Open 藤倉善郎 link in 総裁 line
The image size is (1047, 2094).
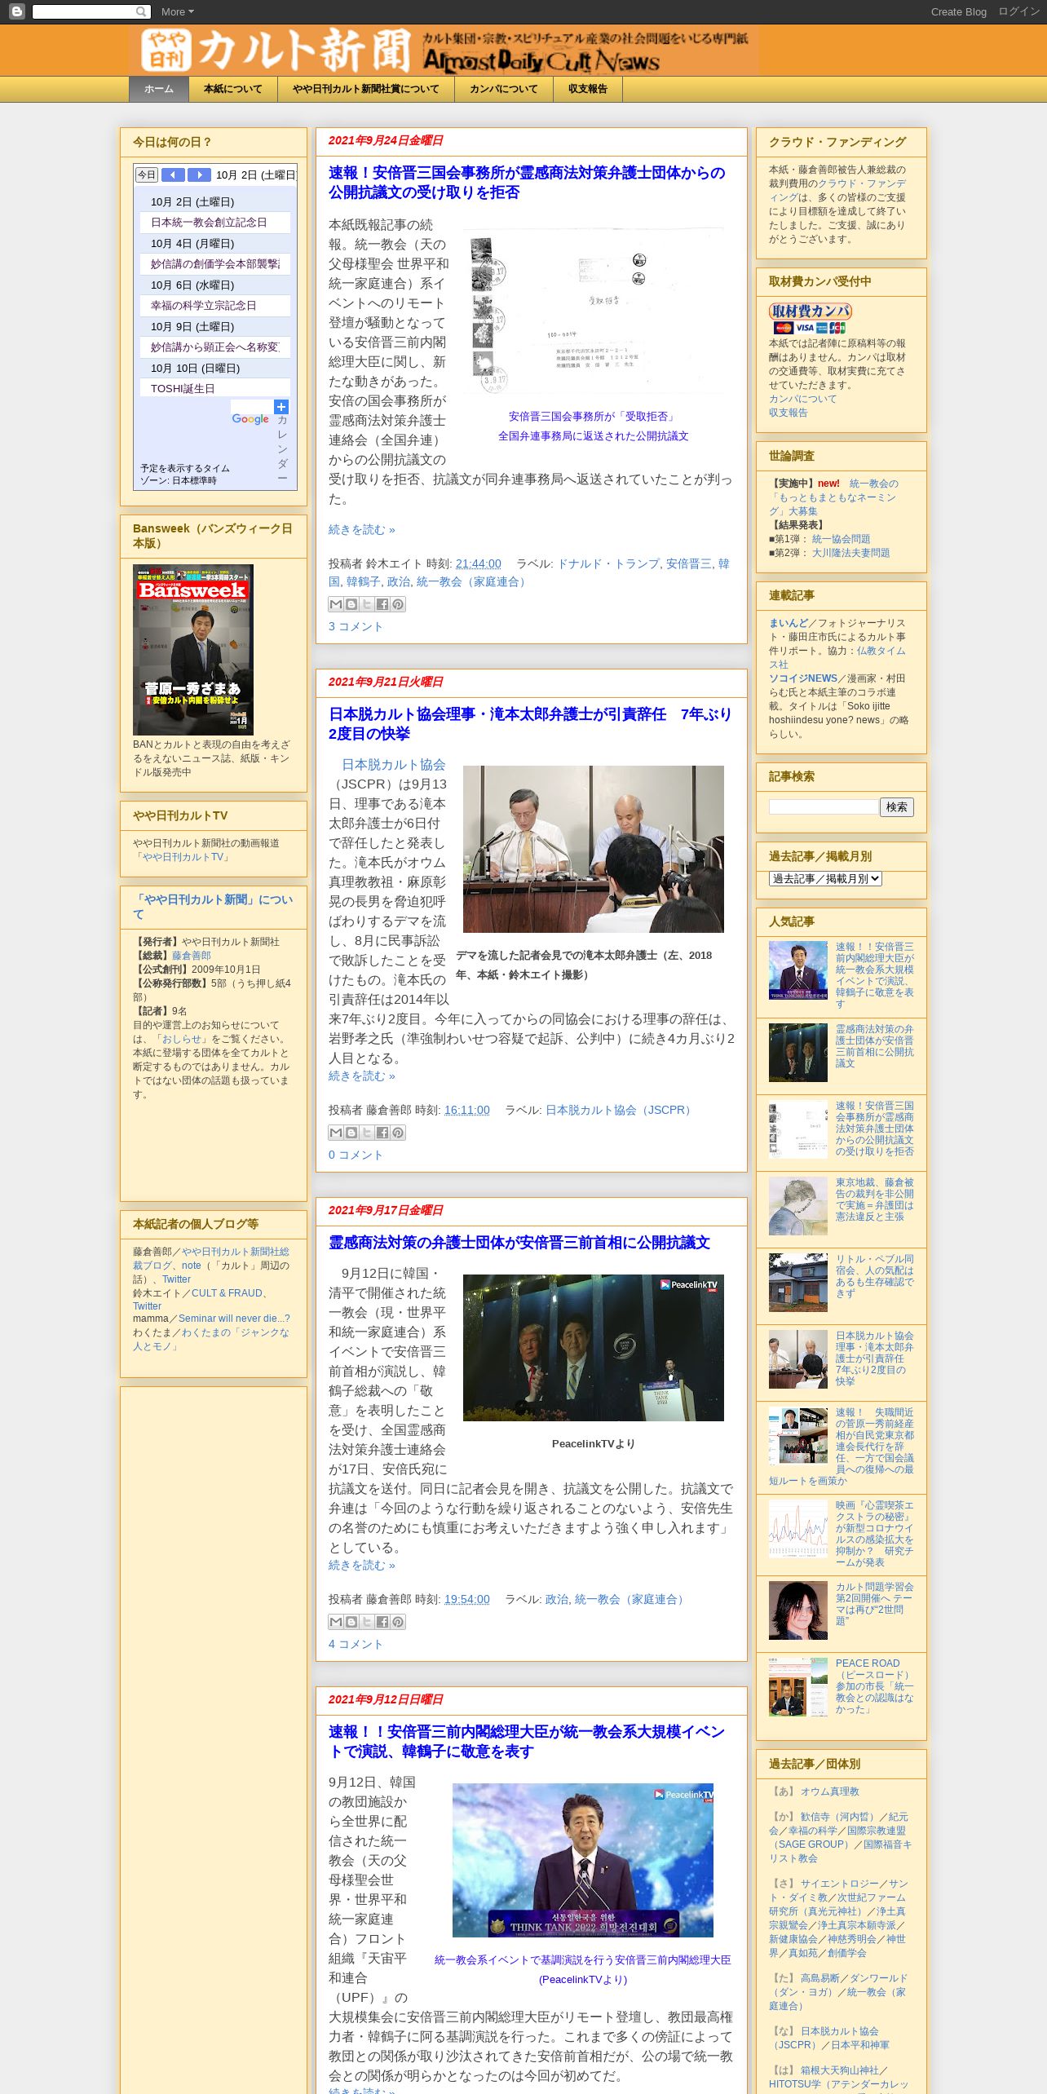click(x=192, y=956)
